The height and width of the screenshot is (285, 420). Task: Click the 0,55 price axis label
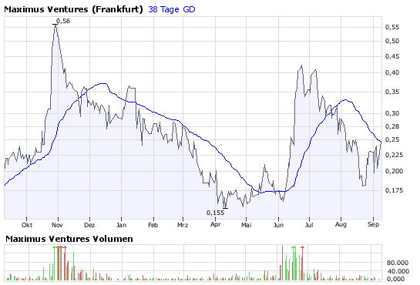pos(392,27)
